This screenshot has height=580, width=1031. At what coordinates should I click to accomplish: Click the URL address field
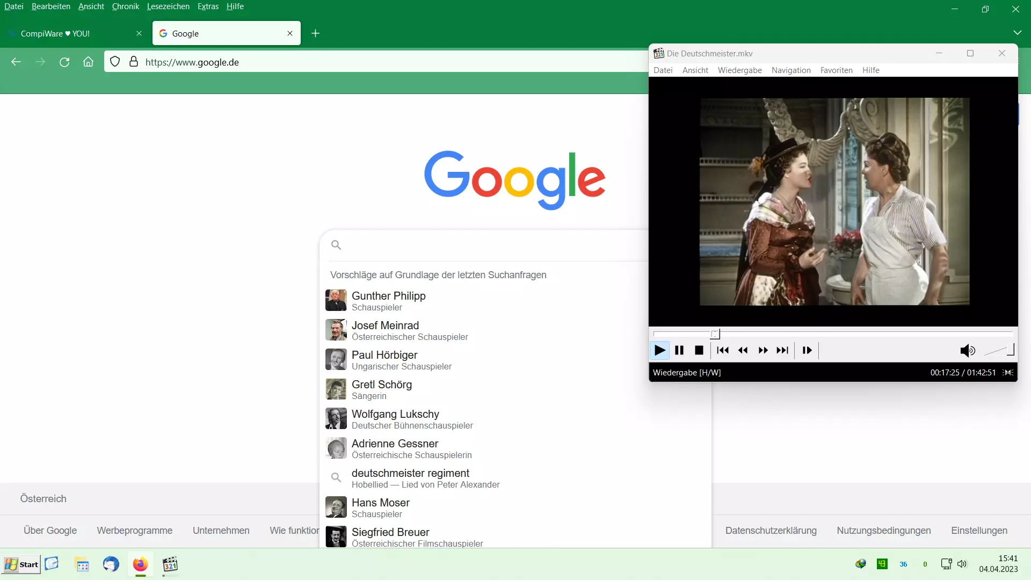(376, 62)
